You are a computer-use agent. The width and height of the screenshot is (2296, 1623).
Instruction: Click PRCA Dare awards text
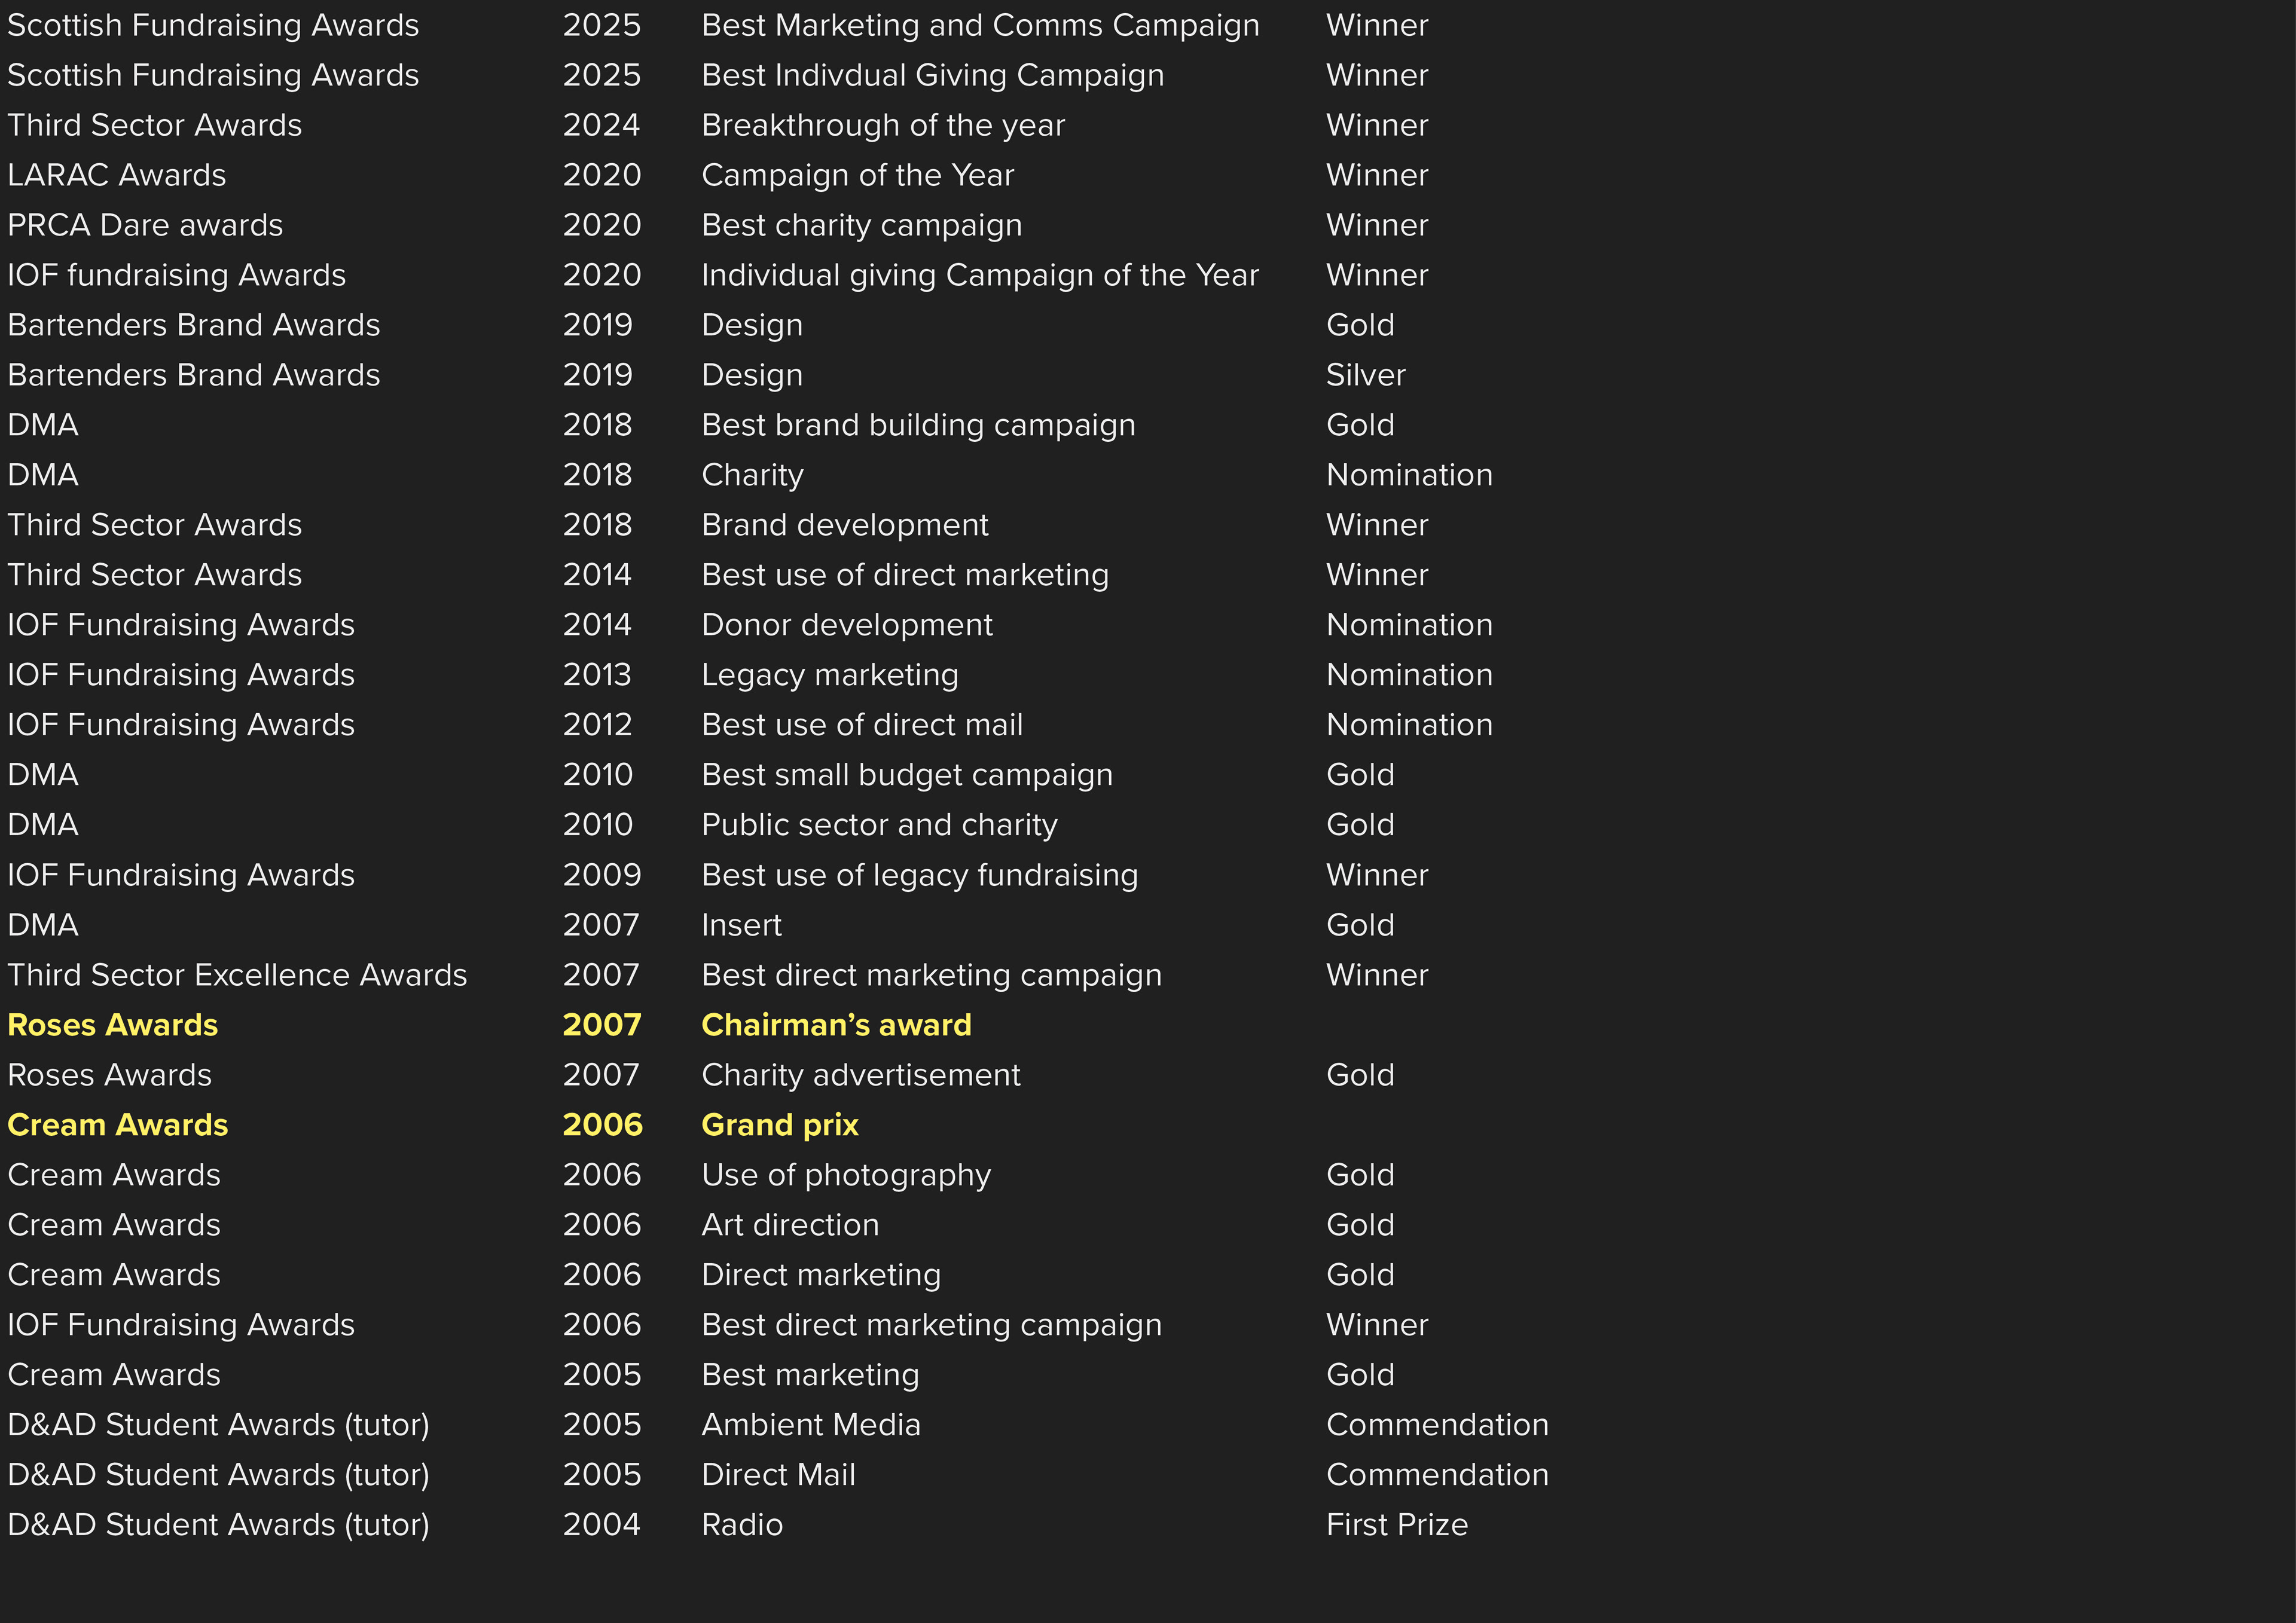(145, 225)
